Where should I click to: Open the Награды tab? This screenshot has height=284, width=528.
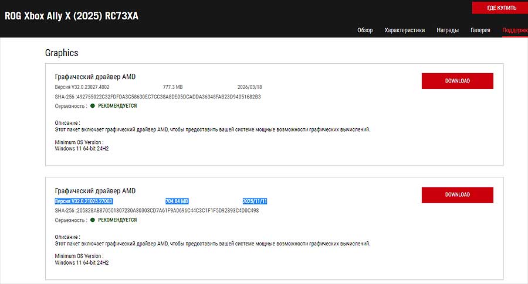[448, 30]
